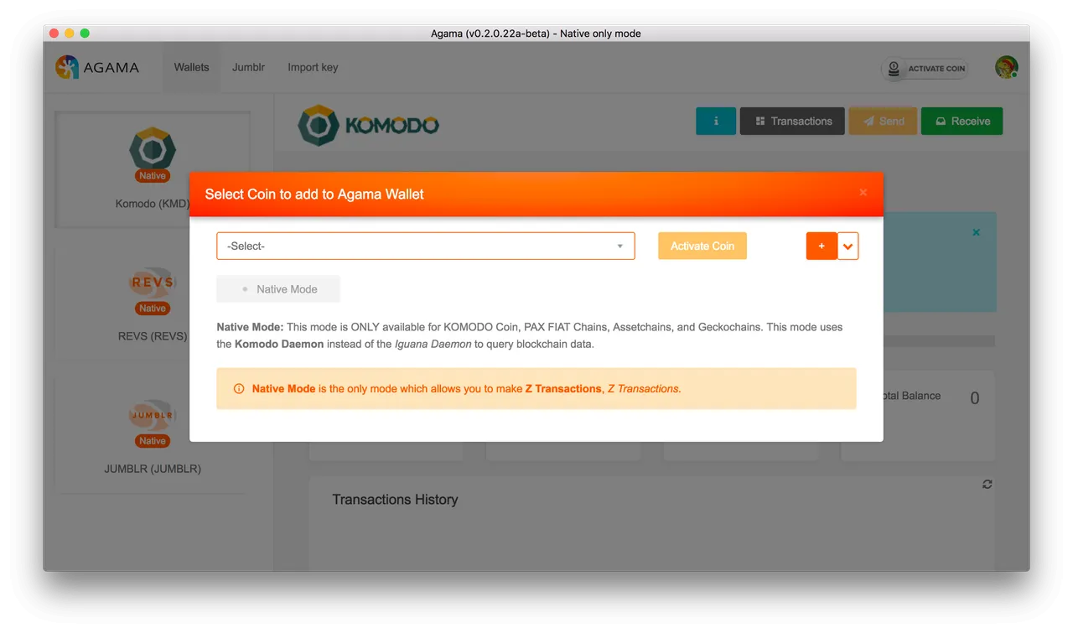
Task: Click the dialog title text
Action: 314,194
